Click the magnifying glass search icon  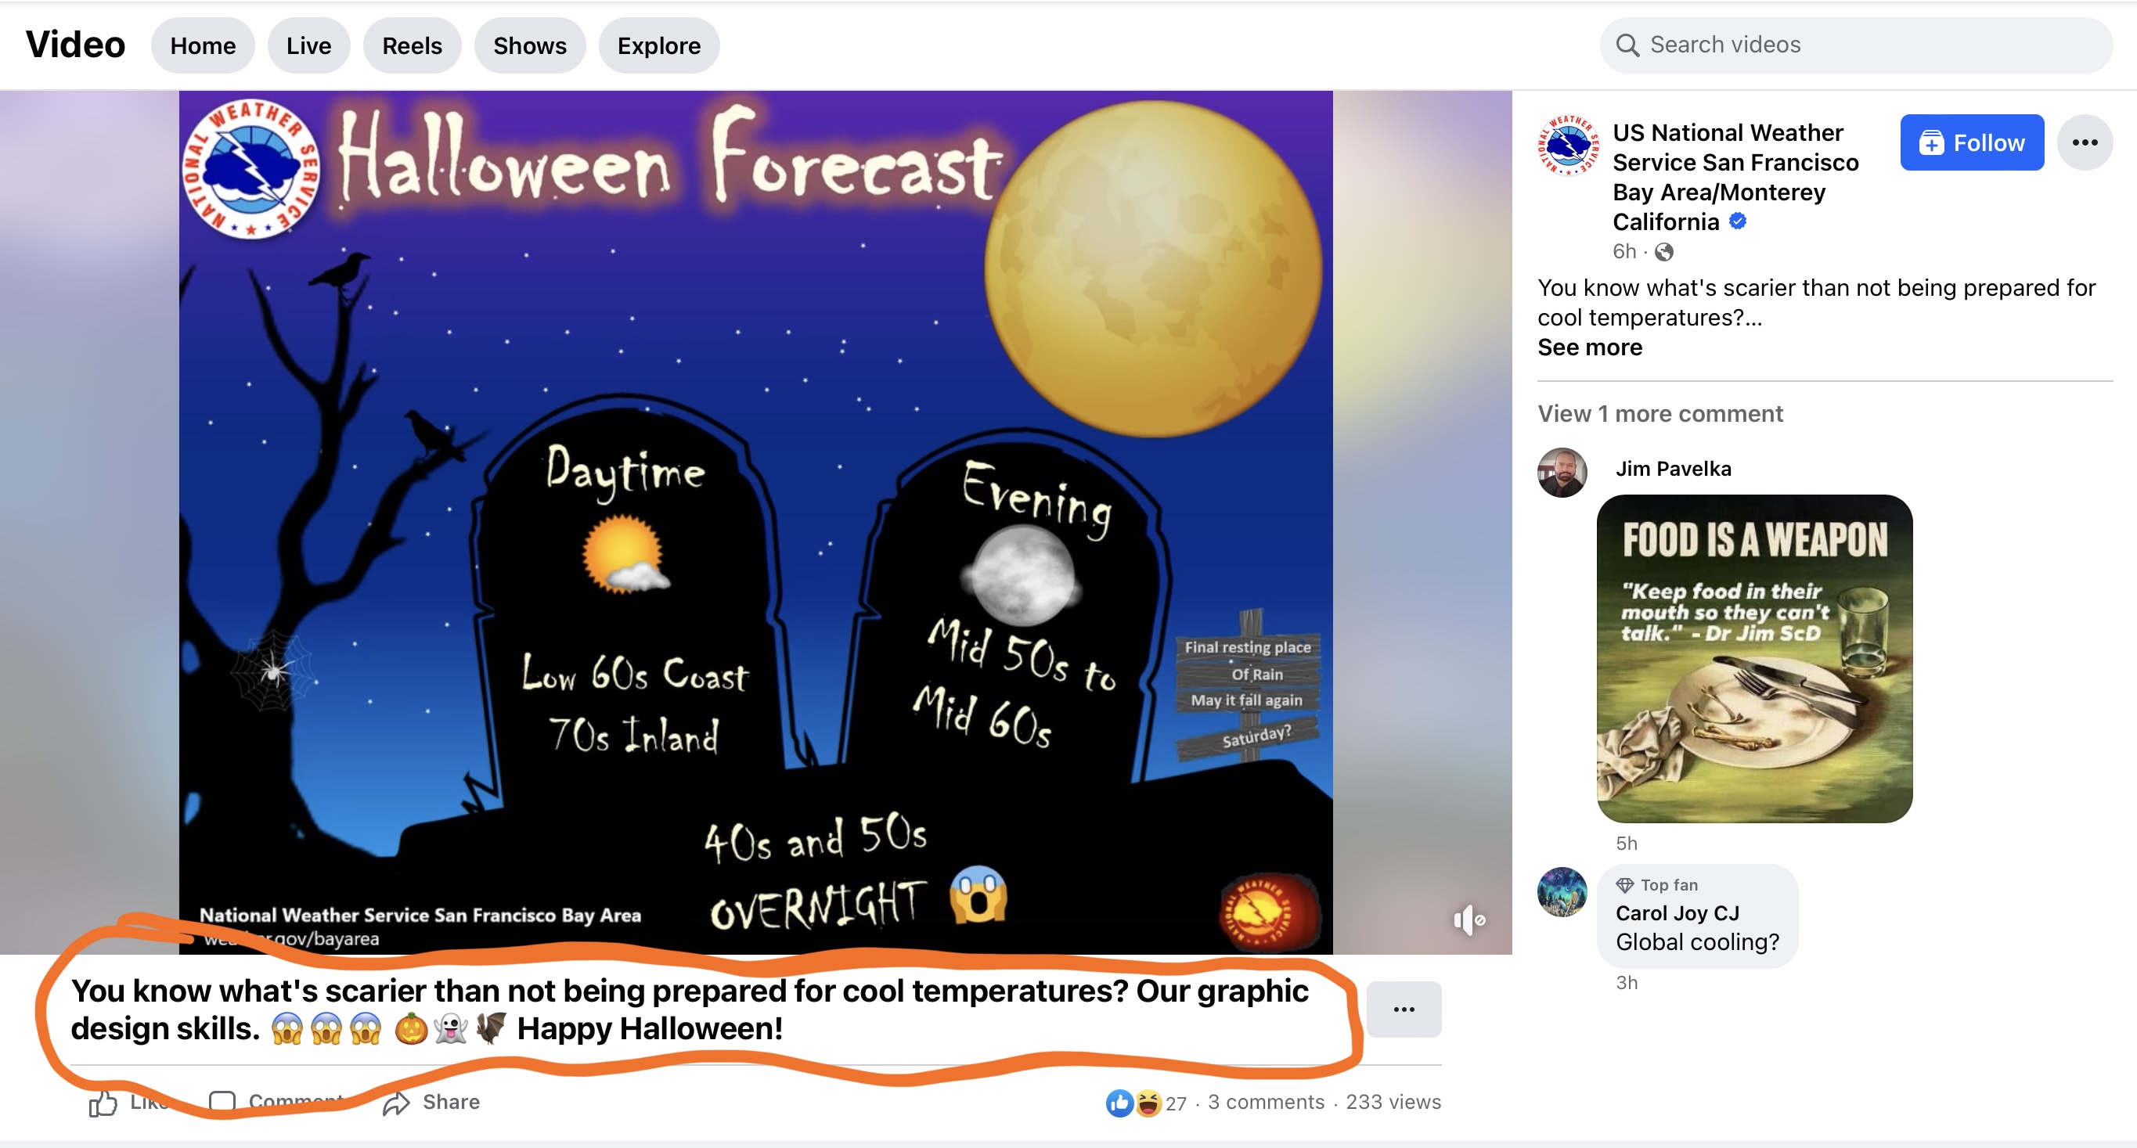1627,45
